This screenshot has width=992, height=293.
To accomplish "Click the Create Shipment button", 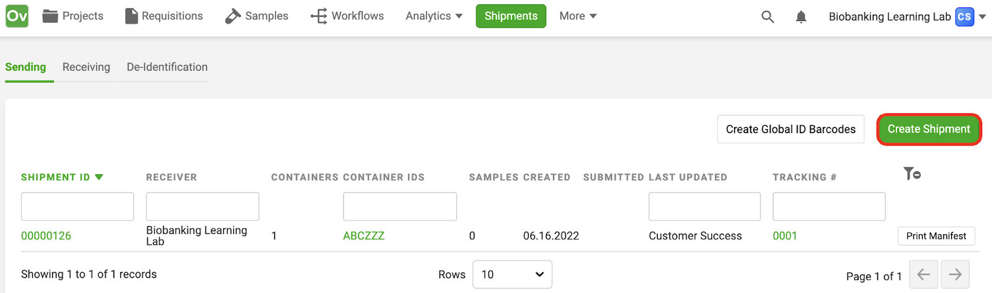I will point(929,129).
